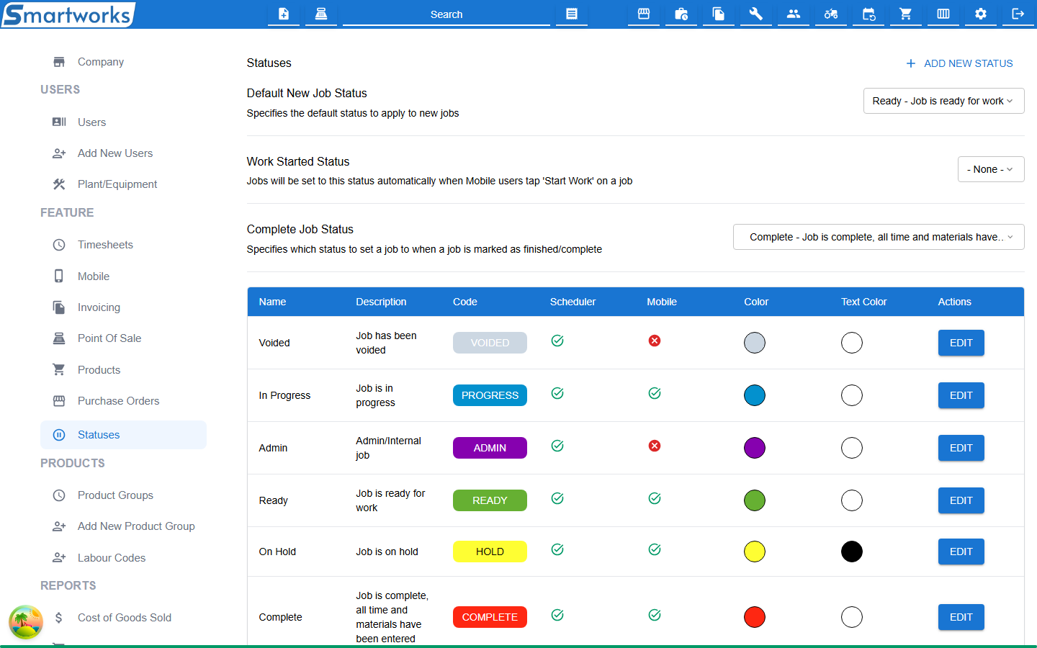This screenshot has height=648, width=1037.
Task: Click ADD NEW STATUS link
Action: [959, 63]
